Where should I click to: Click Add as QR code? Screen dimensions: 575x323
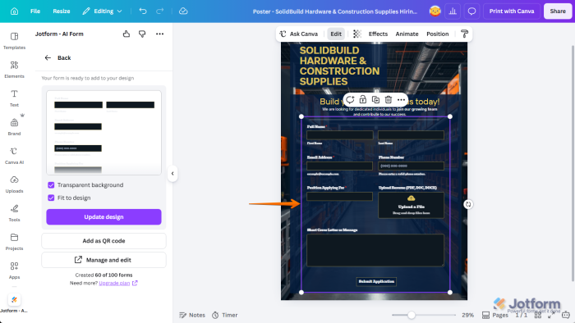coord(103,241)
